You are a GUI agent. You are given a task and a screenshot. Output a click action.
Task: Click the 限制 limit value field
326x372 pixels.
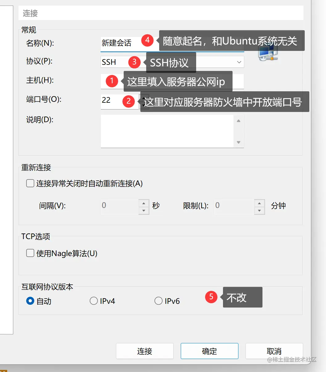click(234, 207)
